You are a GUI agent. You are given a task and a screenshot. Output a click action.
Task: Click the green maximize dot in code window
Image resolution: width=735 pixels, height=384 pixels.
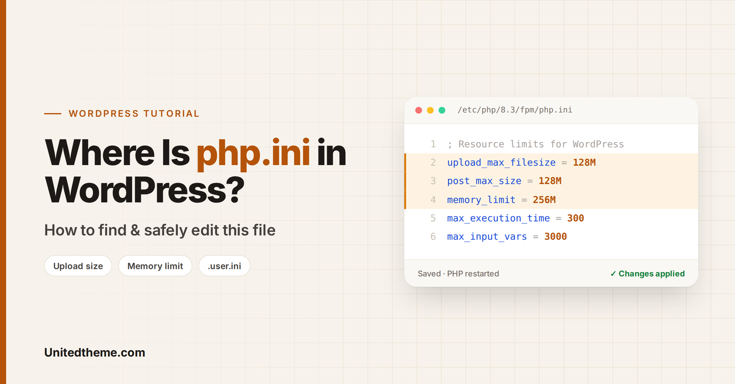pyautogui.click(x=442, y=110)
